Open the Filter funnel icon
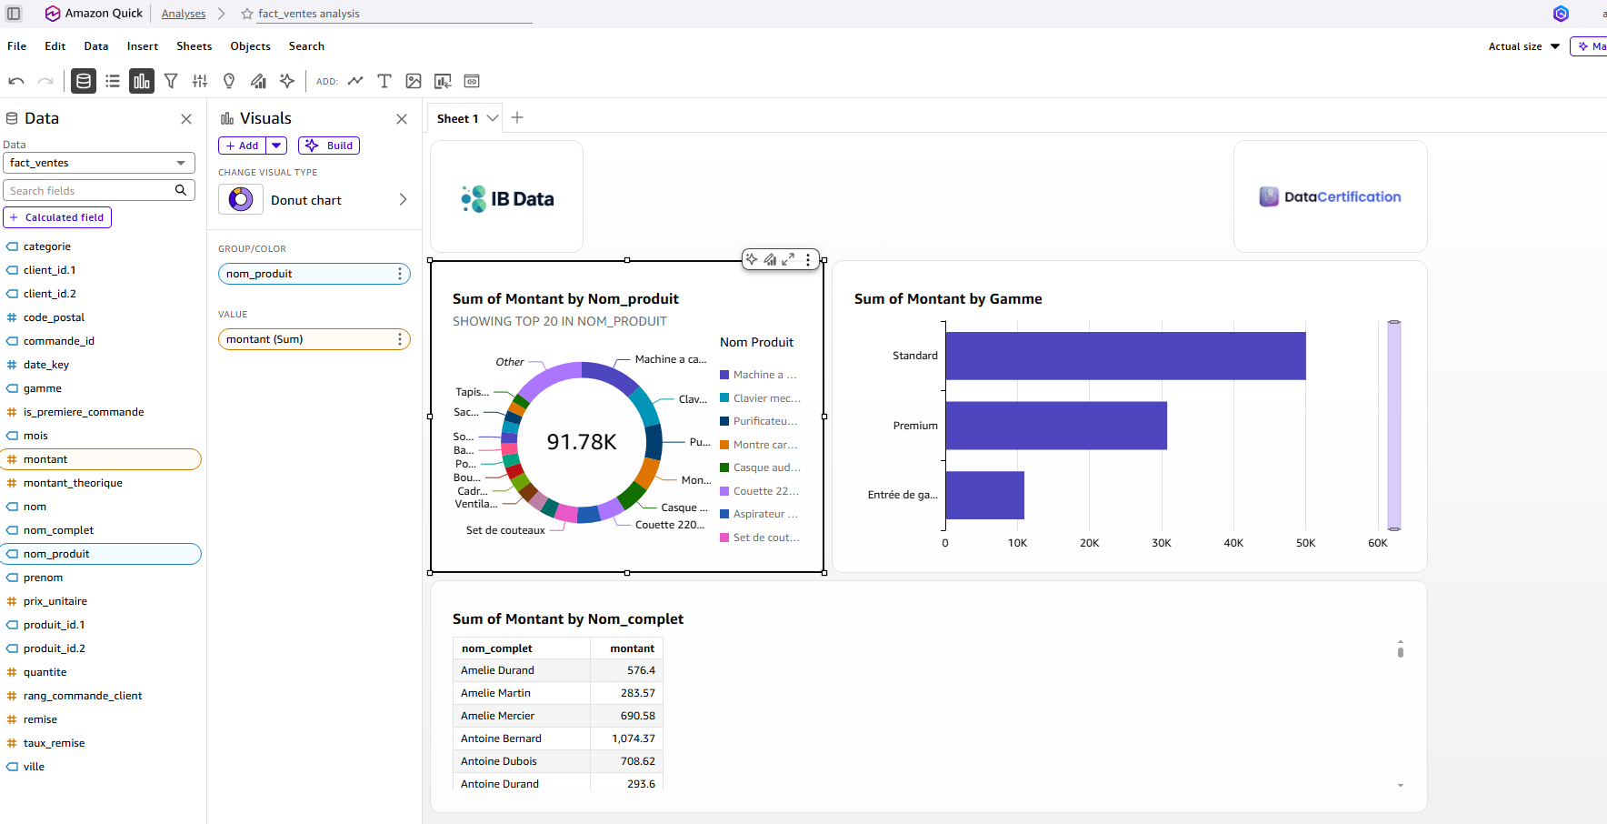 coord(171,81)
